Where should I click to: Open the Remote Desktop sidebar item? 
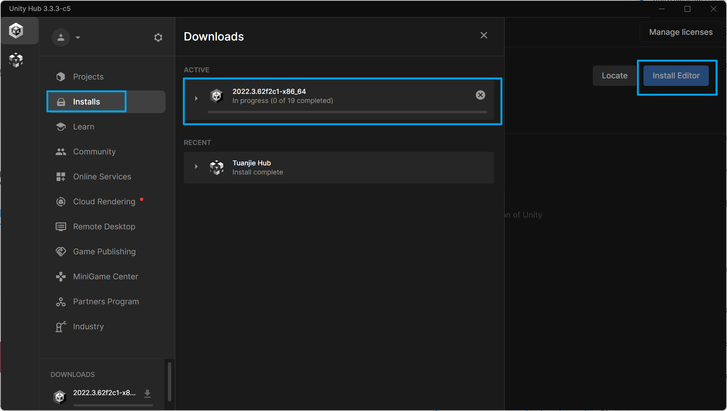pyautogui.click(x=104, y=227)
